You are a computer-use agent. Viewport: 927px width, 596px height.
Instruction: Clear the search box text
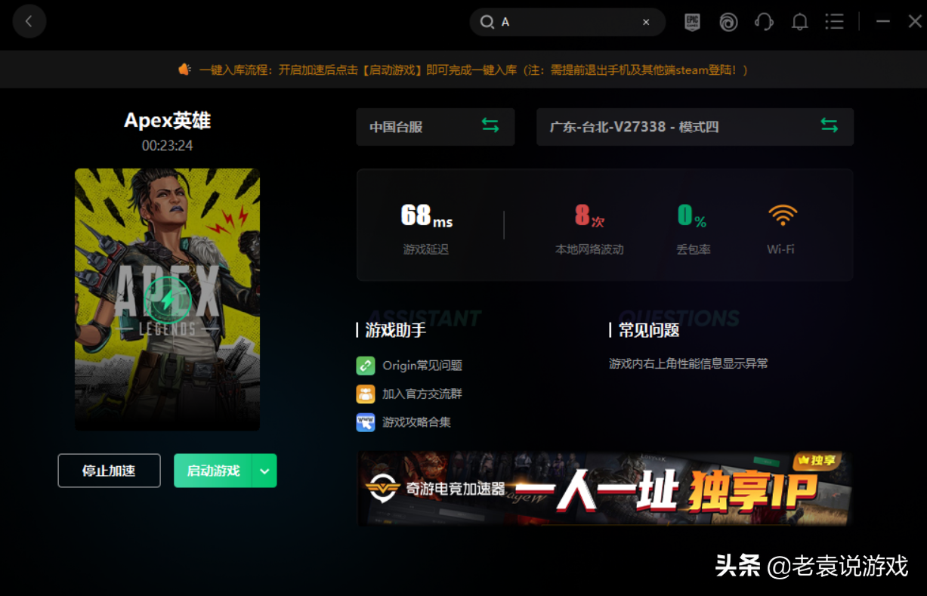pos(646,23)
